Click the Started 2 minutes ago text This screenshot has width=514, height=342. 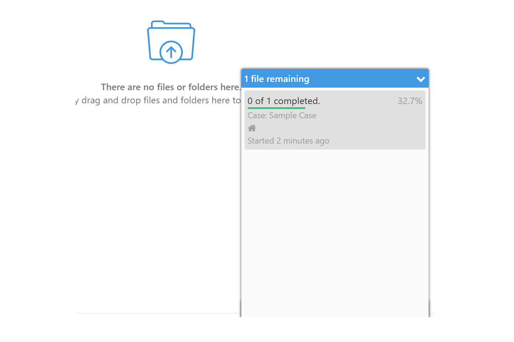288,140
